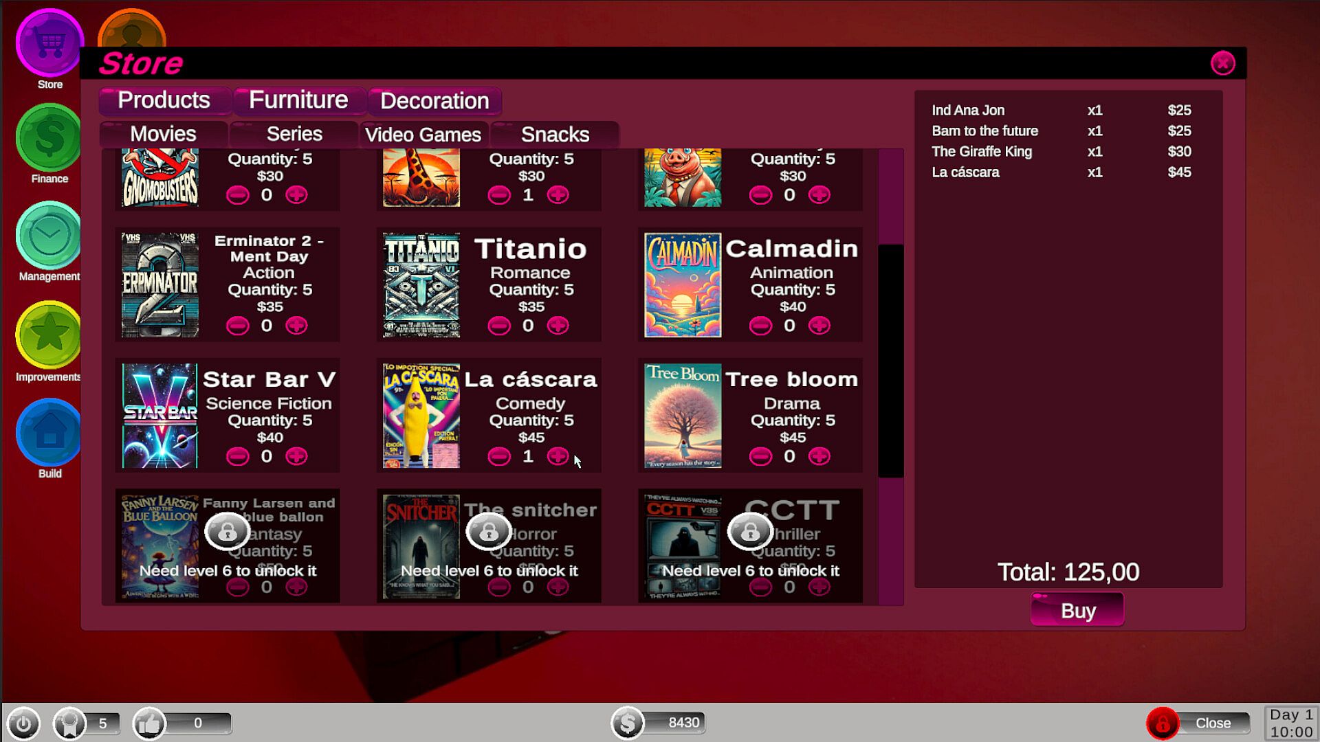The width and height of the screenshot is (1320, 742).
Task: Click the Erminator 2 movie poster
Action: click(160, 285)
